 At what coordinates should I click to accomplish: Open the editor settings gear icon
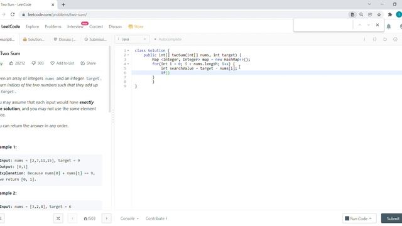pyautogui.click(x=395, y=39)
